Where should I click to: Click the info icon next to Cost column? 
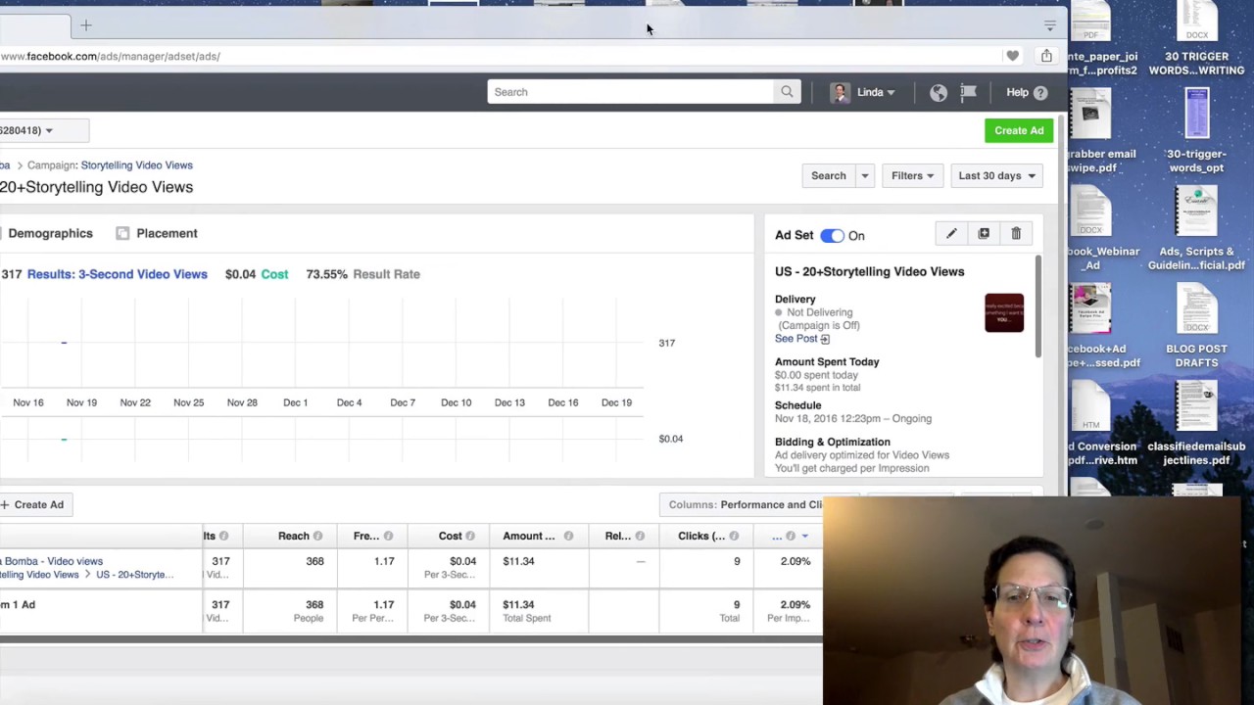pos(470,537)
